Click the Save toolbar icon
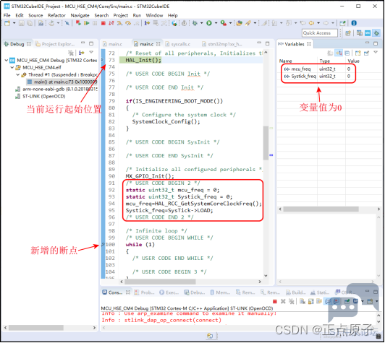The width and height of the screenshot is (385, 343). 22,23
